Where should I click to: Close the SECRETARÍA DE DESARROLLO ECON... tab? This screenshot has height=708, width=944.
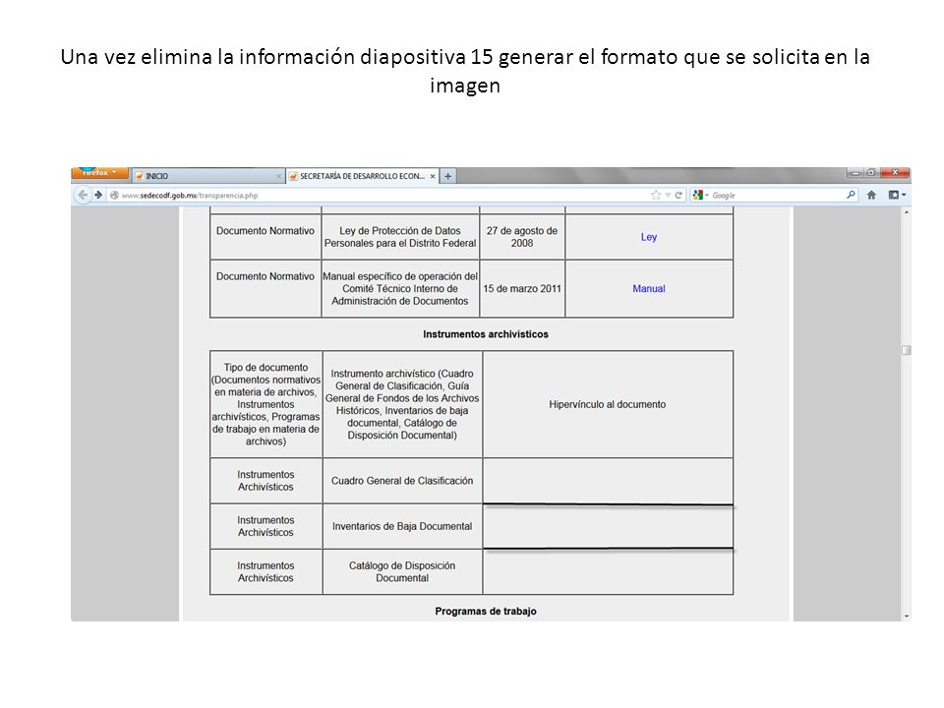433,176
